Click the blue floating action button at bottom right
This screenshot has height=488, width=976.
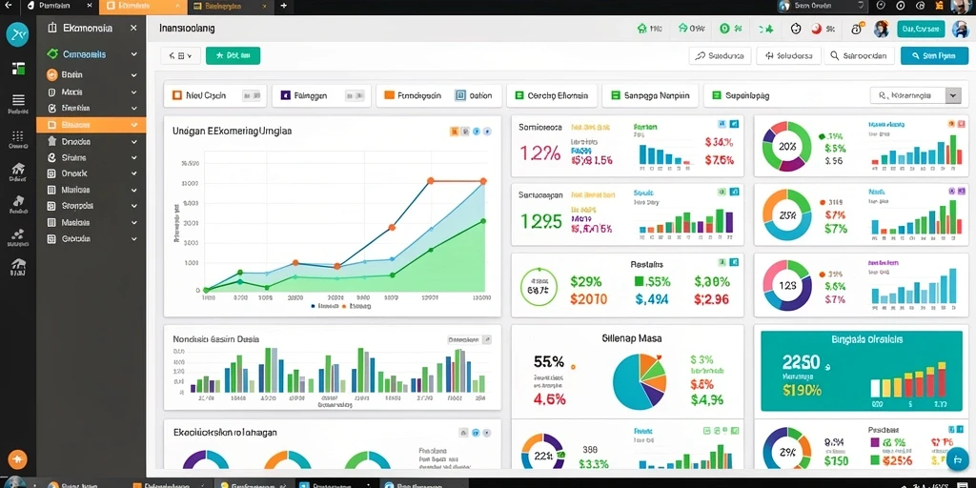[955, 460]
